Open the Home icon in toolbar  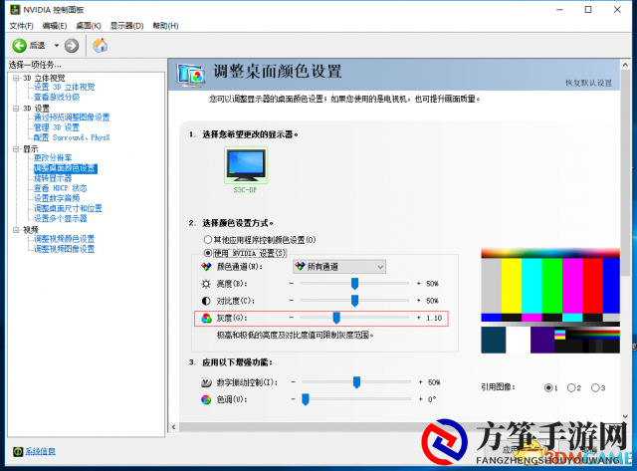coord(100,45)
